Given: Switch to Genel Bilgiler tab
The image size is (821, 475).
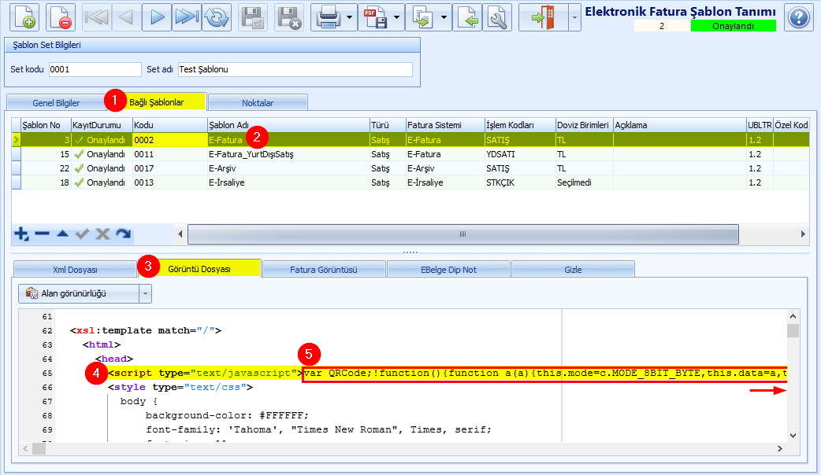Looking at the screenshot, I should coord(56,103).
